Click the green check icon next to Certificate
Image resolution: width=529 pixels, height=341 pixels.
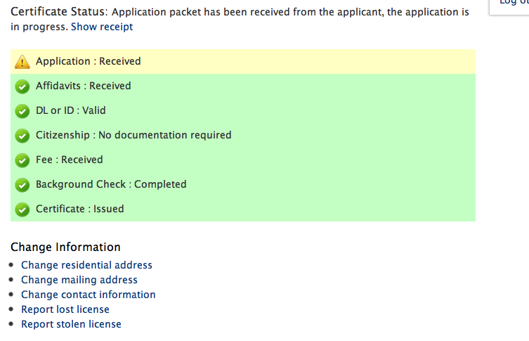tap(22, 210)
